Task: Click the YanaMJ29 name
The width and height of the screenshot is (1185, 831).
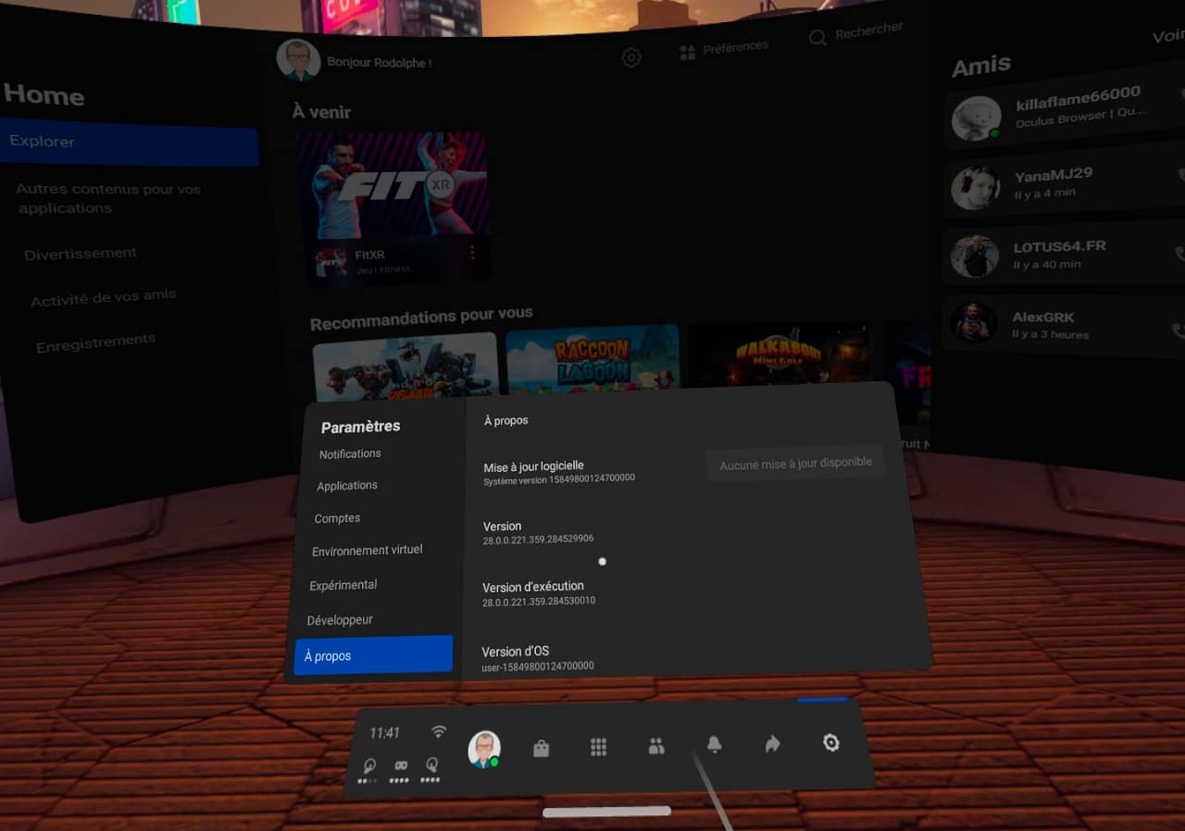Action: (1053, 174)
